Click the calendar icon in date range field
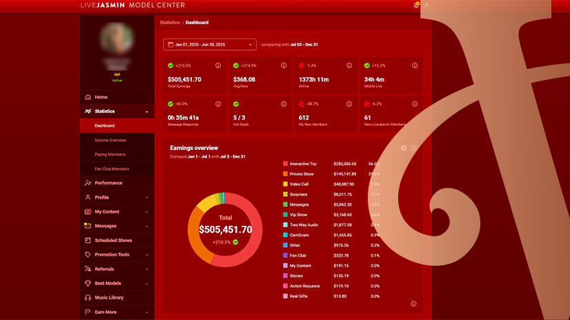The width and height of the screenshot is (570, 320). point(170,45)
